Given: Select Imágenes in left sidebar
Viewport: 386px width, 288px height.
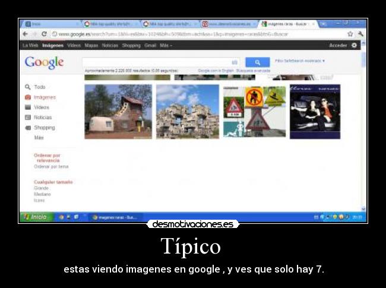Looking at the screenshot, I should (45, 97).
